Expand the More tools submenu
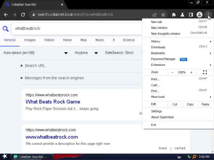The height and width of the screenshot is (160, 214). [x=178, y=97]
